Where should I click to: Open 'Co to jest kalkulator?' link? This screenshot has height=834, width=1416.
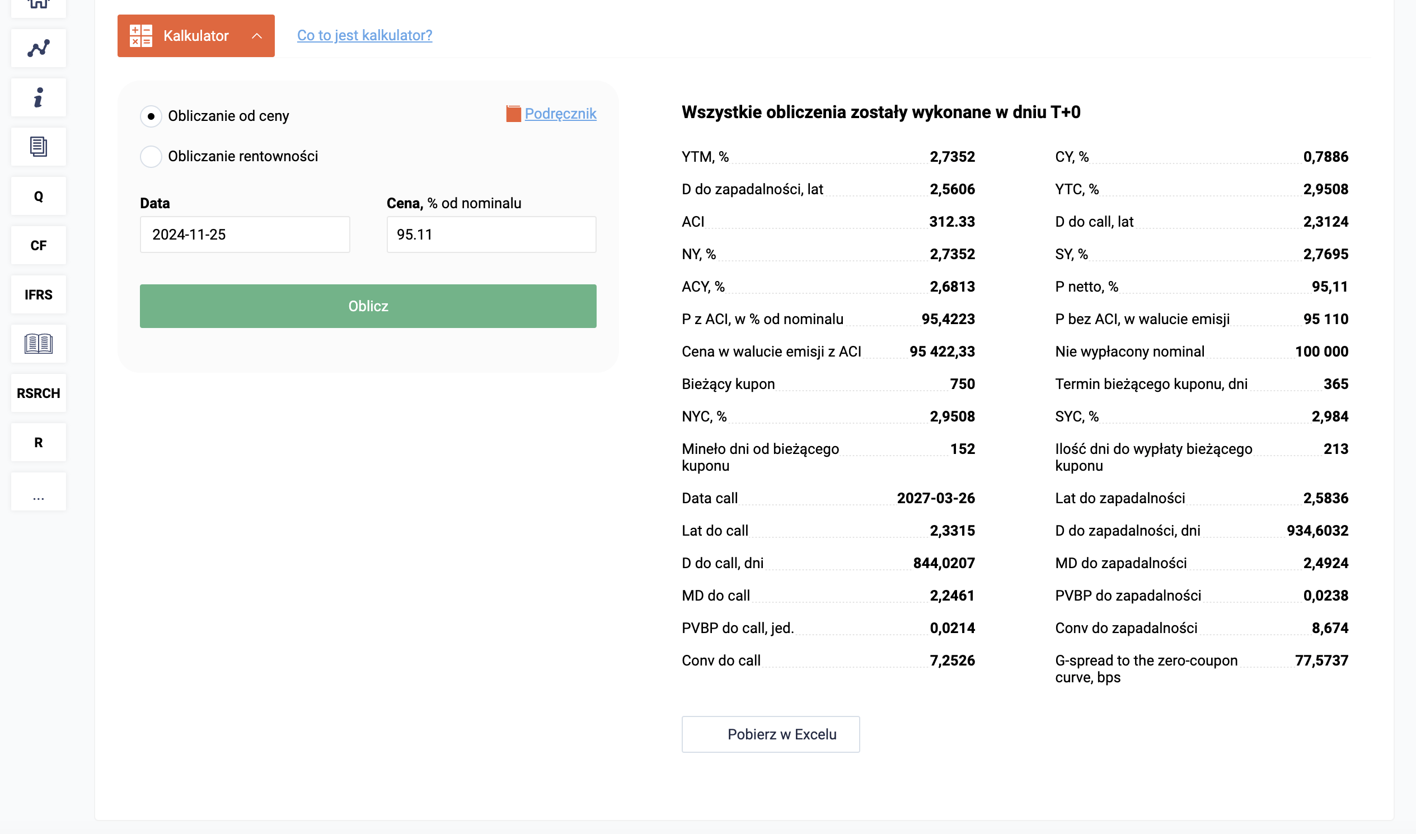[364, 35]
